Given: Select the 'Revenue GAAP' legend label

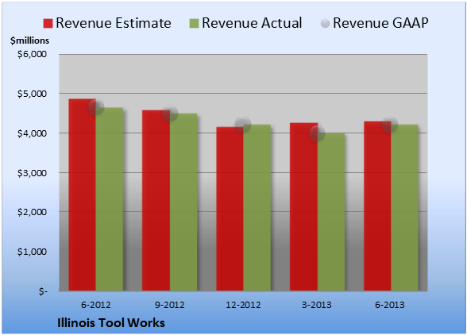Looking at the screenshot, I should click(380, 23).
